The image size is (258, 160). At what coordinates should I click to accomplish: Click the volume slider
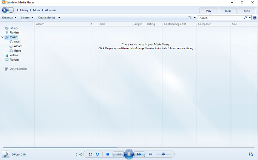tap(164, 154)
